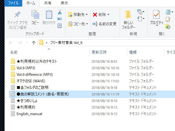This screenshot has height=131, width=175.
Task: Expand the 削除 dropdown arrow
Action: tap(108, 15)
